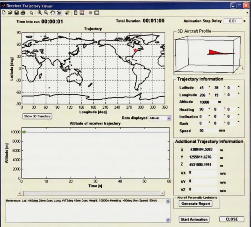
Task: Click the Bank degrees field
Action: pyautogui.click(x=203, y=123)
